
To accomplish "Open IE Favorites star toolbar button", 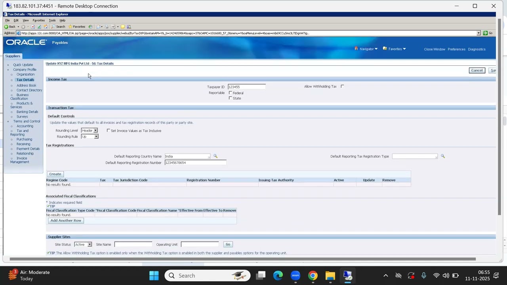I will (77, 27).
